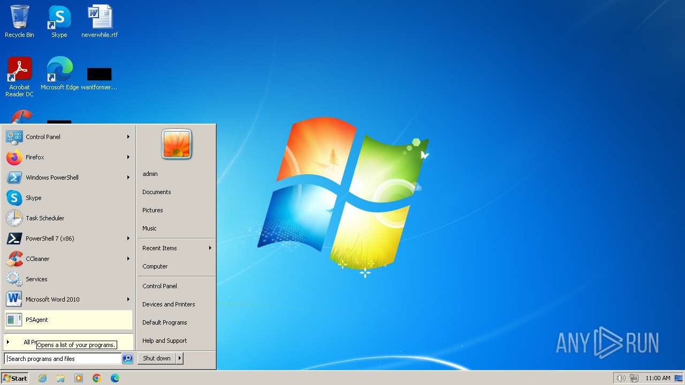Open Skype desktop shortcut

[59, 21]
